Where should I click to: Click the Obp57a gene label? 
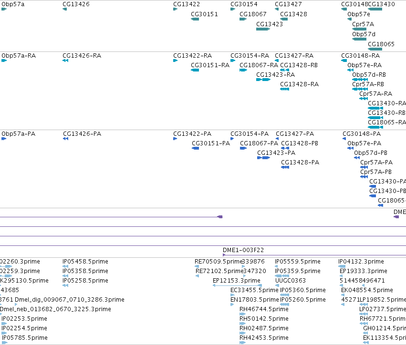(13, 4)
